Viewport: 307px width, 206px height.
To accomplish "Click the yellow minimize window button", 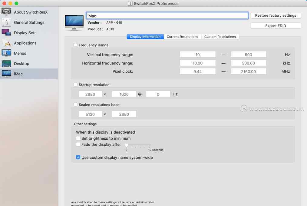I will pyautogui.click(x=10, y=3).
